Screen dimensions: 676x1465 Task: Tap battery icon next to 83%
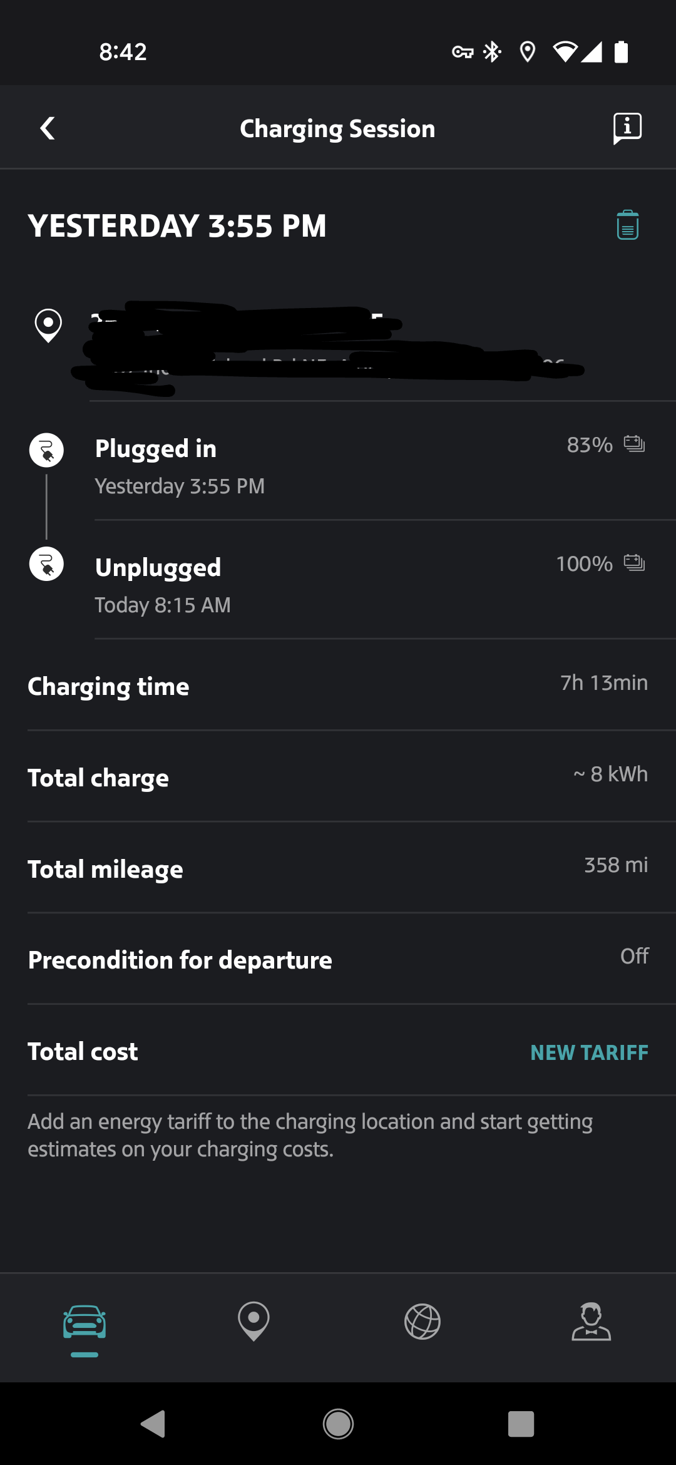(634, 445)
